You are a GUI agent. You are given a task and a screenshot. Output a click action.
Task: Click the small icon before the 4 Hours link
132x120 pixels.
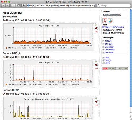pyautogui.click(x=103, y=41)
